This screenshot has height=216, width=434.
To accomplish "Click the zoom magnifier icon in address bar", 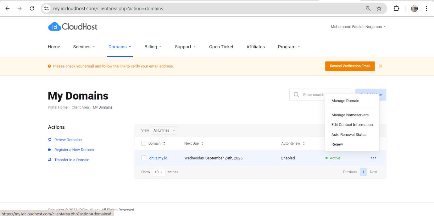I will 368,8.
